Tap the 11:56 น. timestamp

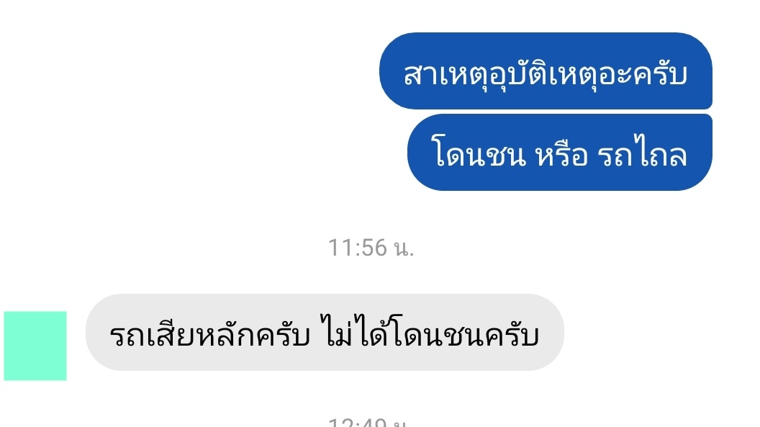pos(371,248)
